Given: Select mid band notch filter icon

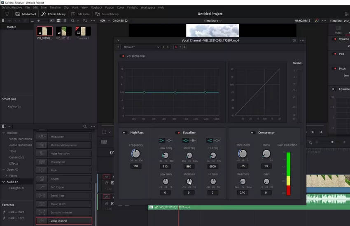Looking at the screenshot, I should click(193, 140).
